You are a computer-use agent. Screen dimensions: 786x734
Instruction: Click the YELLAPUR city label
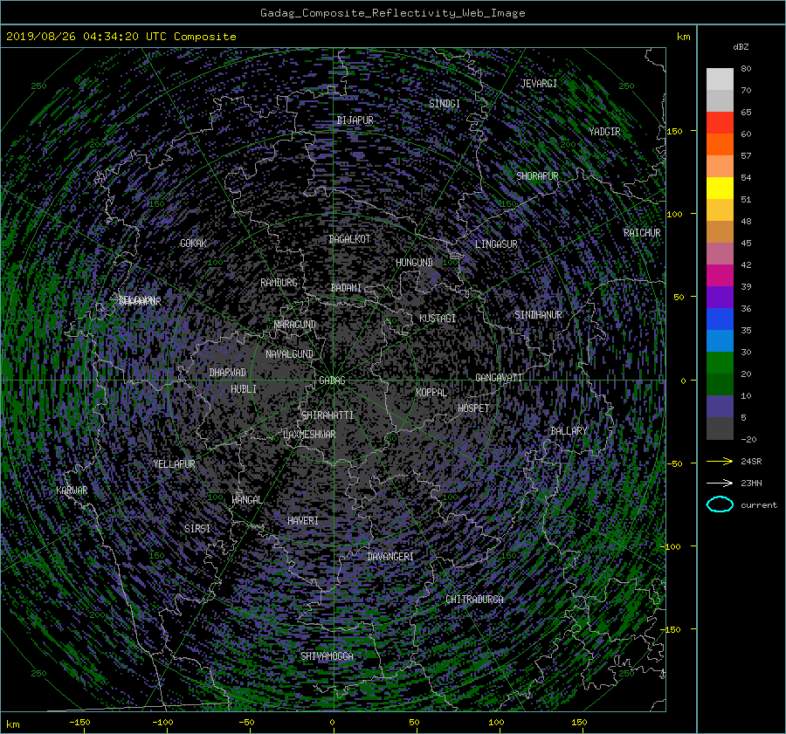point(174,464)
